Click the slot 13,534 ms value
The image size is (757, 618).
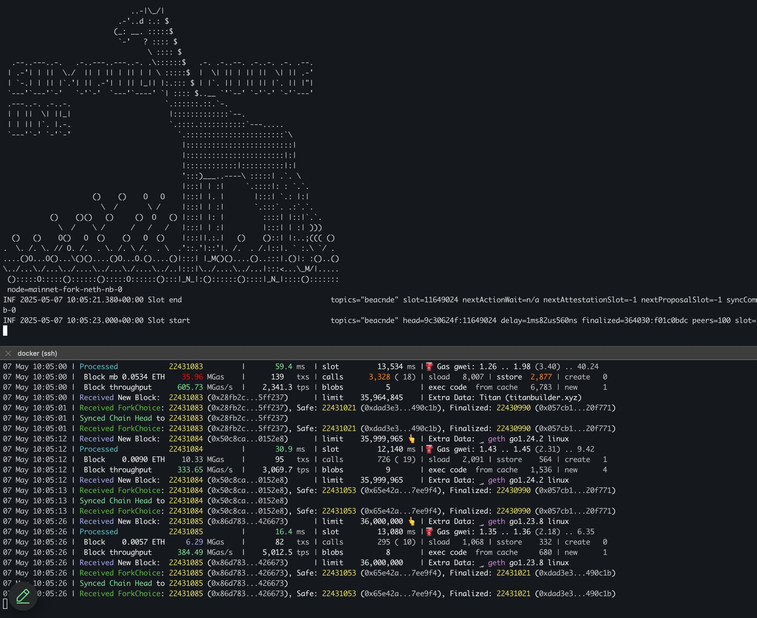tap(396, 367)
